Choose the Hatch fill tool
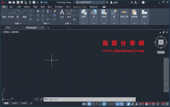170x107 pixels. 30,19
